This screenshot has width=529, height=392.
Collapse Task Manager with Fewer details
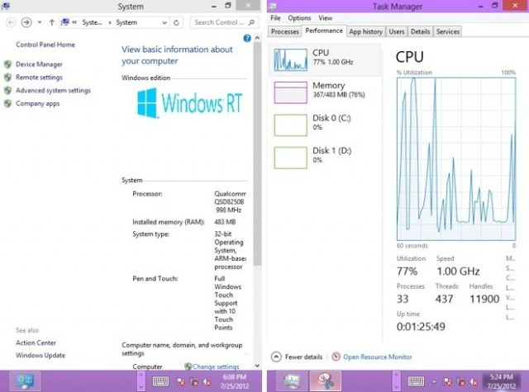click(x=298, y=357)
